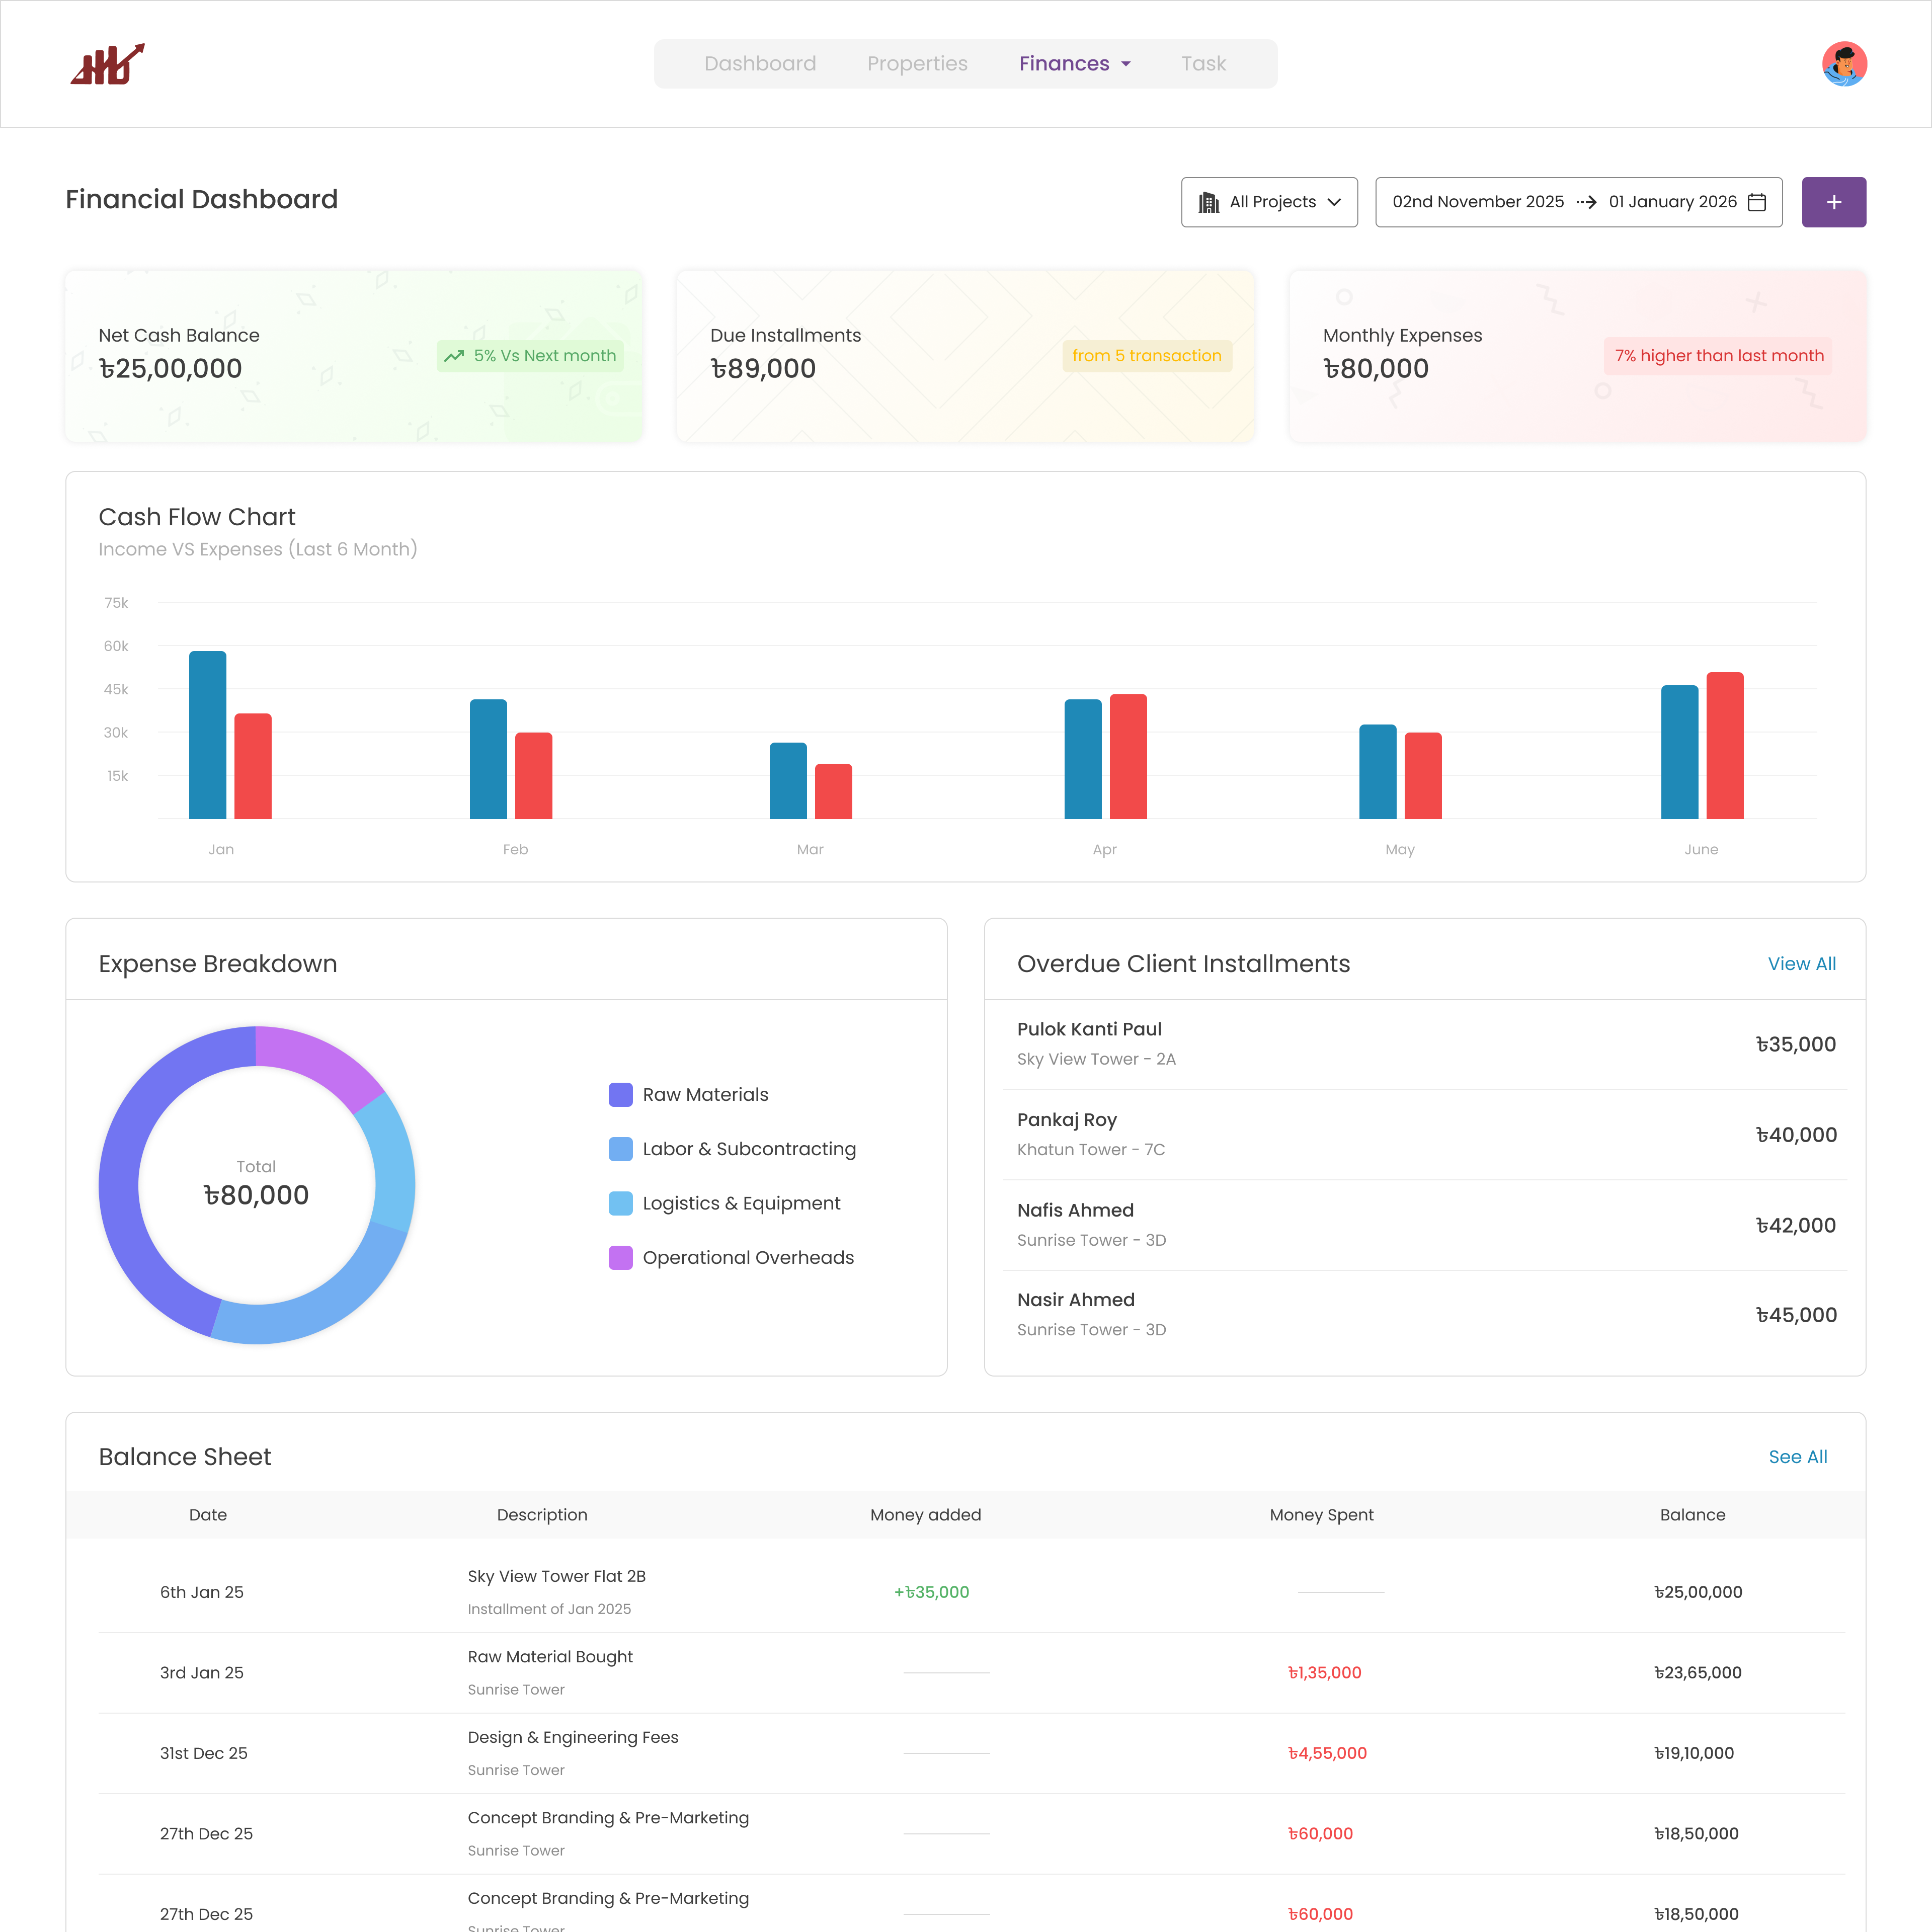Click the trending-up arrow icon in Net Cash badge
The height and width of the screenshot is (1932, 1932).
[x=454, y=356]
